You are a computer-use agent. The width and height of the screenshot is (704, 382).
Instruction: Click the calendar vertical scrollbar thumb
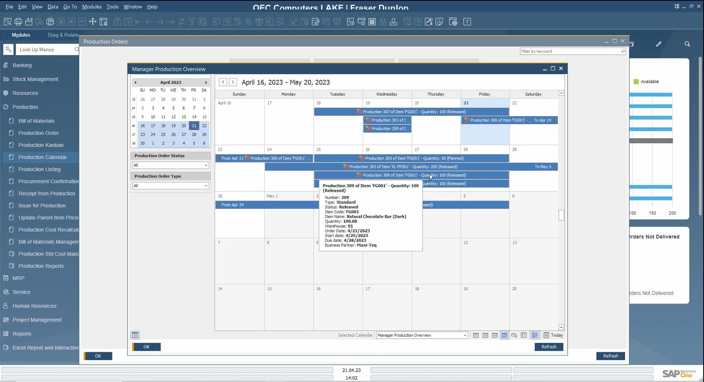561,215
